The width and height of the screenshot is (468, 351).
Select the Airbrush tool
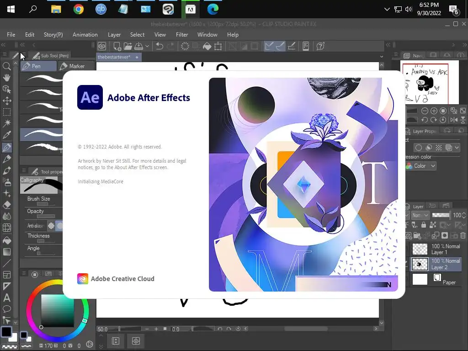[x=6, y=182]
